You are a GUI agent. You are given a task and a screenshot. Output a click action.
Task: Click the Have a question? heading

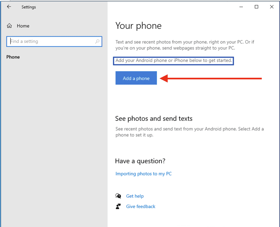click(140, 161)
